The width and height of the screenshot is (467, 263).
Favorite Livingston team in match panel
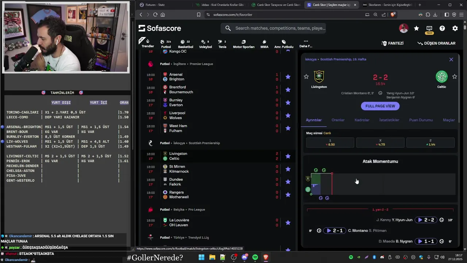[306, 76]
